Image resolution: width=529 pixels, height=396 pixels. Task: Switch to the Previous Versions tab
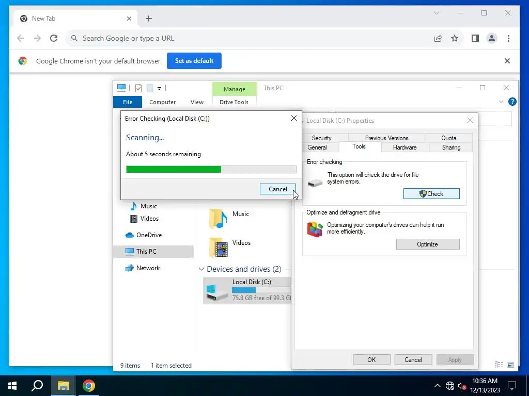[386, 138]
